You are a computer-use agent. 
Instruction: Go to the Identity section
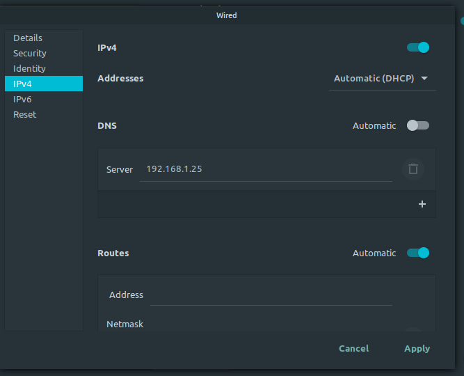29,69
